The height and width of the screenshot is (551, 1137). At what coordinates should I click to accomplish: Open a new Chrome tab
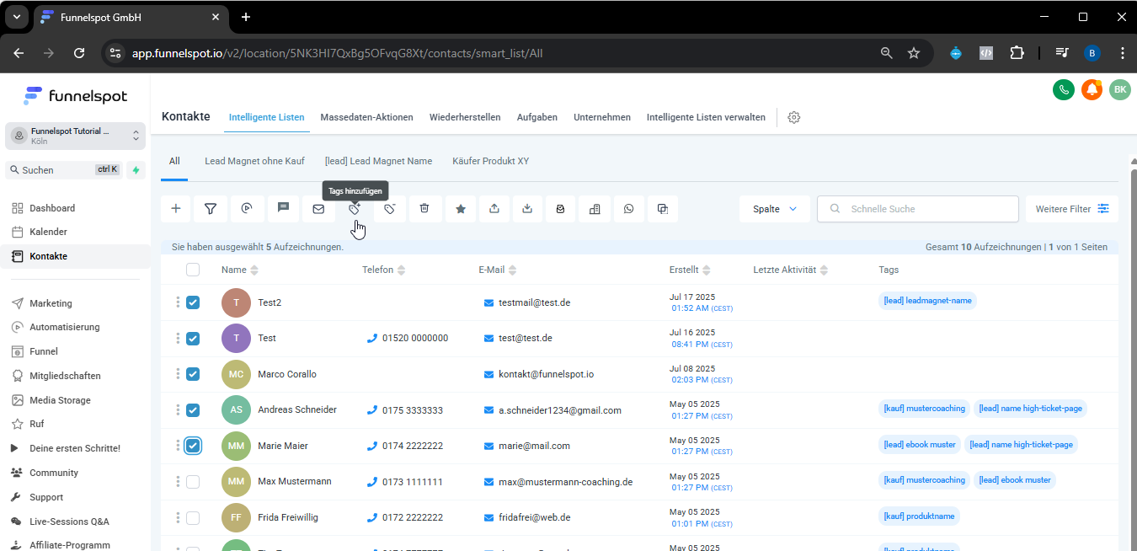click(x=245, y=17)
